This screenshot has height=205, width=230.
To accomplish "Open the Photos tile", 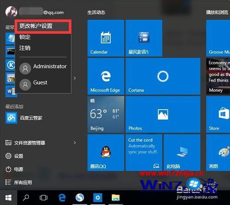I will click(x=163, y=114).
